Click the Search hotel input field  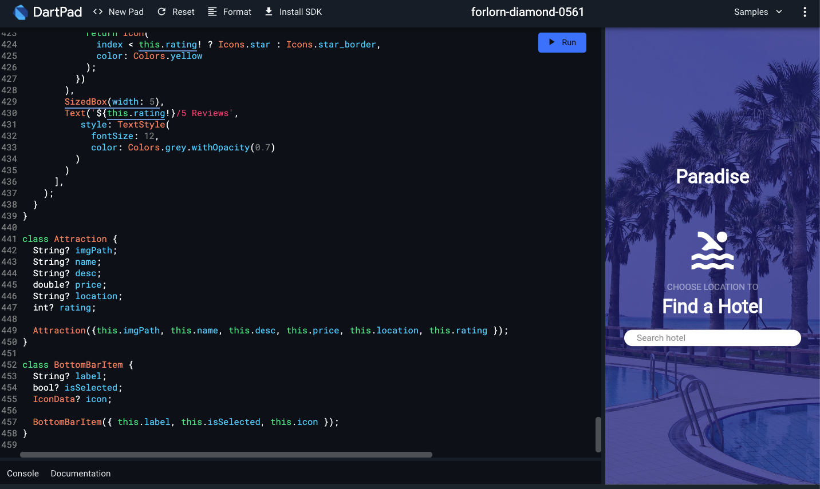click(712, 338)
